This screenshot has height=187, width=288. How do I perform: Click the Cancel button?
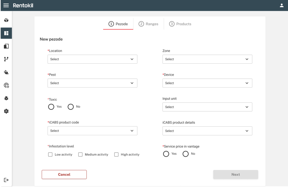[x=64, y=175]
